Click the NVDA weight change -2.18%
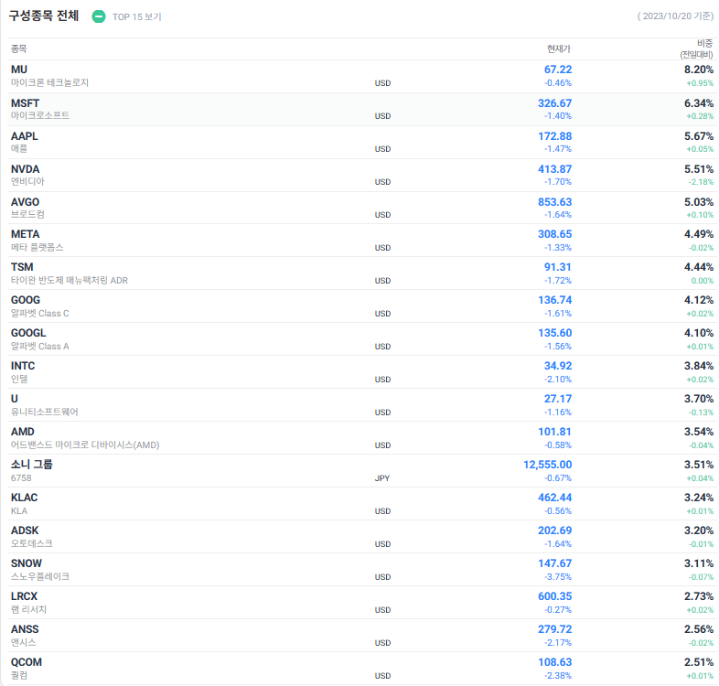 point(701,182)
